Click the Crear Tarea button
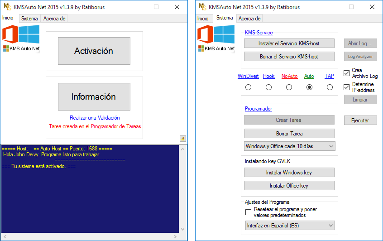The image size is (383, 241). [x=289, y=120]
